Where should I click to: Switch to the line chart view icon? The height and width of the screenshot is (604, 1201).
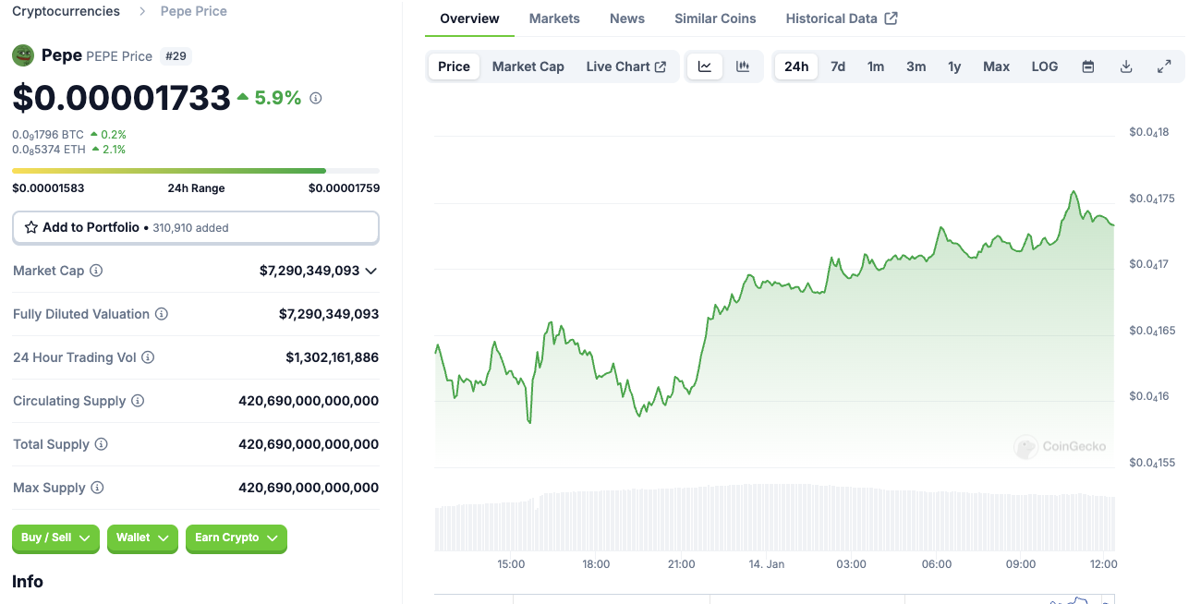coord(705,66)
